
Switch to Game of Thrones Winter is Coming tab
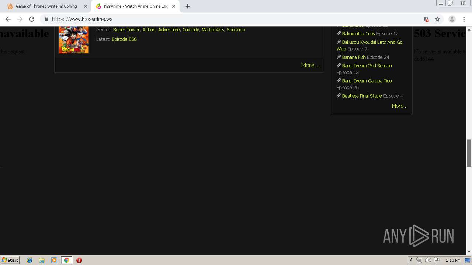click(46, 6)
